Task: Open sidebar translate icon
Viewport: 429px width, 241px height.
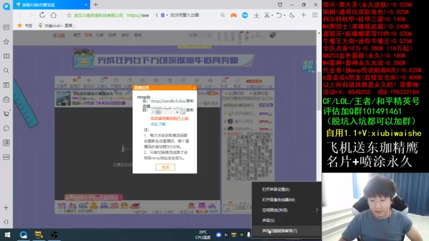Action: point(6,142)
